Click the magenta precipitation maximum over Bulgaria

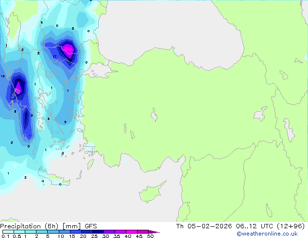tap(68, 50)
